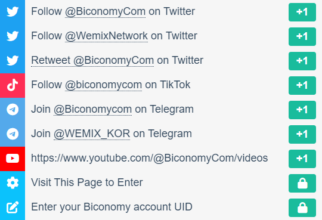Expand the Join @Biconomycom on Telegram entry
Viewport: 322px width, 220px height.
[161, 110]
